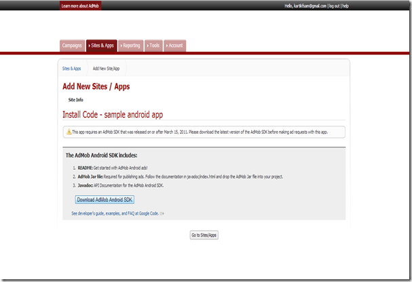Click external link icon after Google Code

tap(162, 213)
